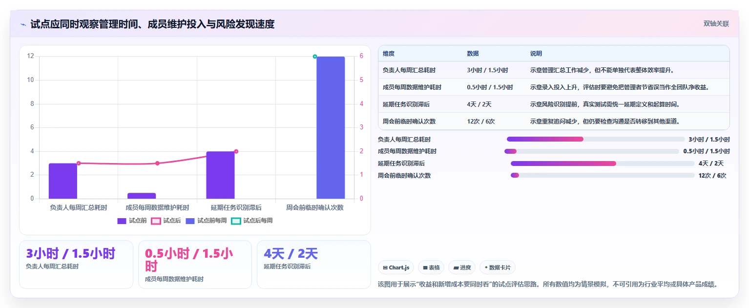Click the pink stat card 0.5小时 / 1.5小时
749x308 pixels.
click(x=195, y=265)
